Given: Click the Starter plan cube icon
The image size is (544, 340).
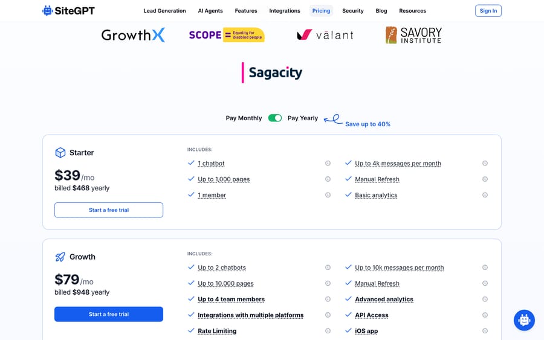Looking at the screenshot, I should [60, 153].
